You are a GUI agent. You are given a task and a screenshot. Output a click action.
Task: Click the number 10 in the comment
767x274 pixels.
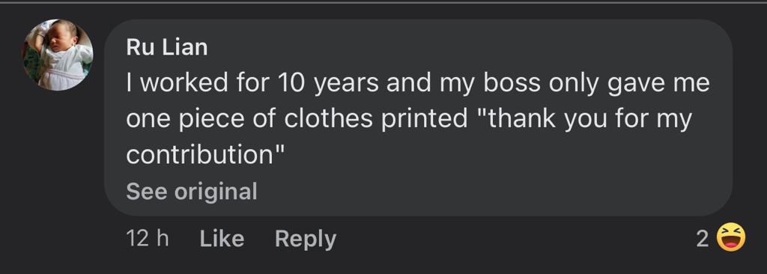(x=291, y=83)
